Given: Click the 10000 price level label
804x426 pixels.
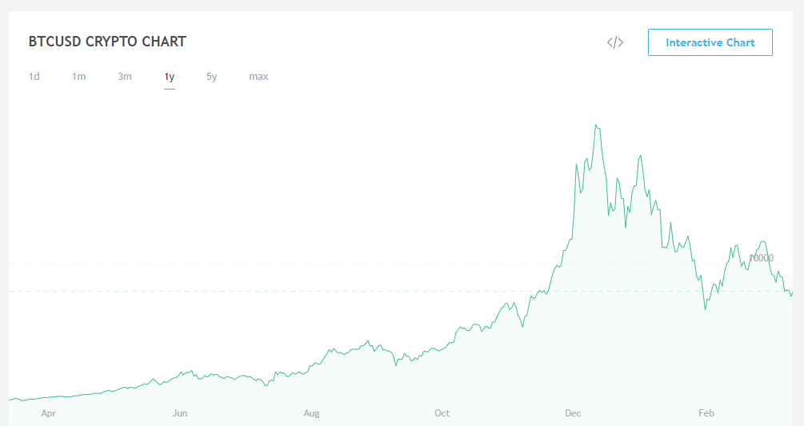Looking at the screenshot, I should point(761,258).
